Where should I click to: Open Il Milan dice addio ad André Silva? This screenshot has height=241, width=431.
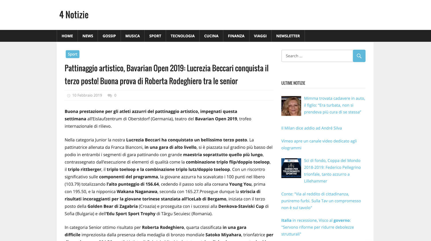(x=311, y=128)
